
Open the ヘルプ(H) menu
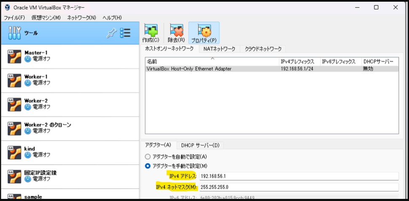click(x=112, y=18)
